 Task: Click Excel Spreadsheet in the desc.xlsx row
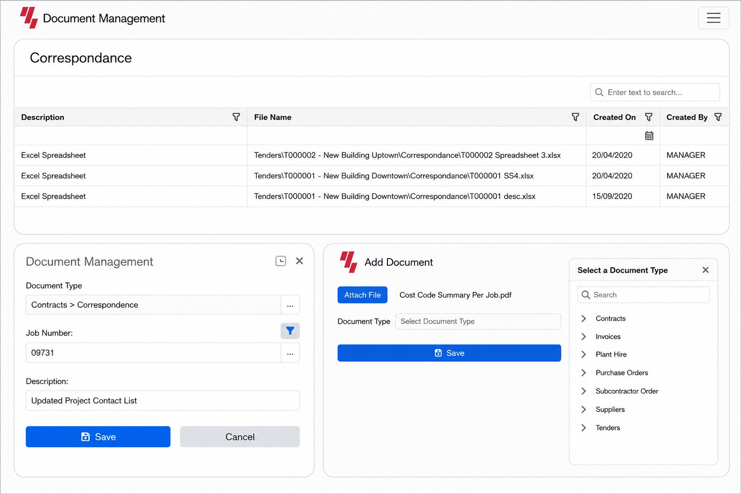click(x=54, y=196)
